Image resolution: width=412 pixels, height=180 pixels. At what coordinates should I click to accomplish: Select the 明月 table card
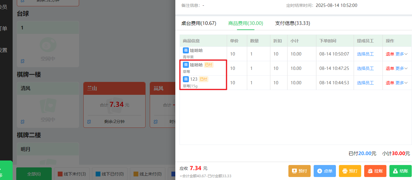[48, 149]
